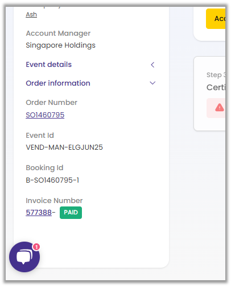Click the Ash company link
The width and height of the screenshot is (231, 287).
point(31,15)
